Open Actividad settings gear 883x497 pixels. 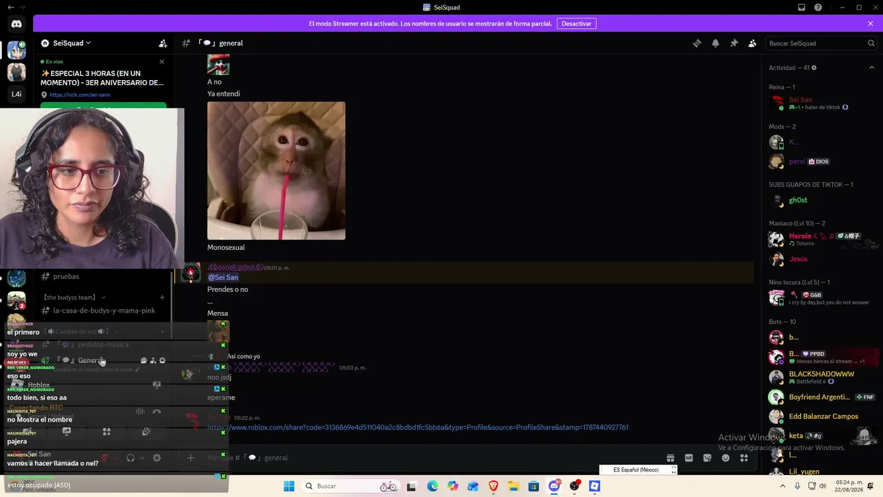[x=814, y=68]
